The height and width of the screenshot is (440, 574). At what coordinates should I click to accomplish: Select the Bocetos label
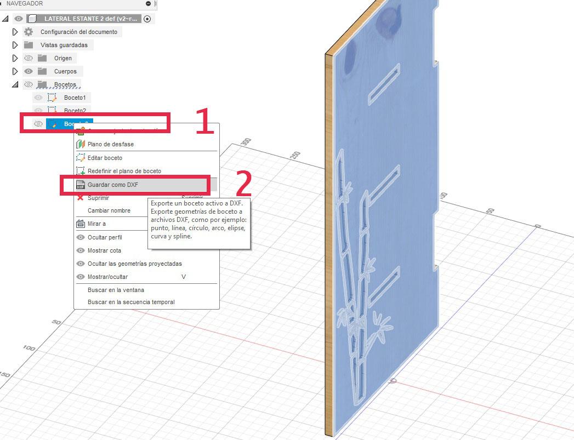click(65, 84)
